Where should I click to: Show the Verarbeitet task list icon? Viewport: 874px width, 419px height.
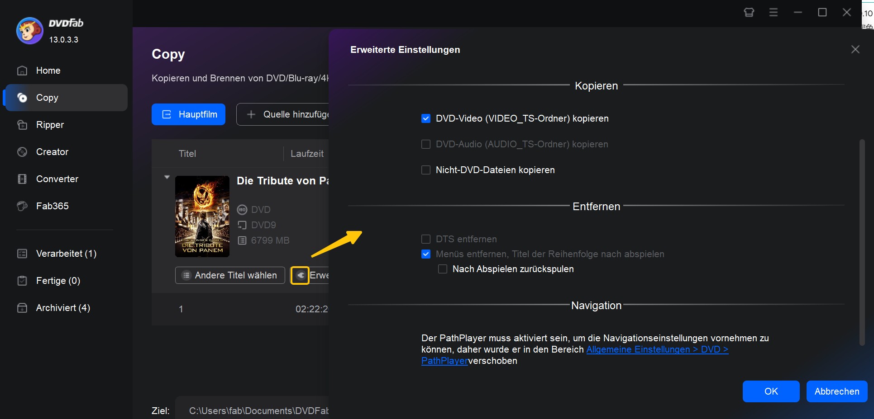pyautogui.click(x=22, y=254)
